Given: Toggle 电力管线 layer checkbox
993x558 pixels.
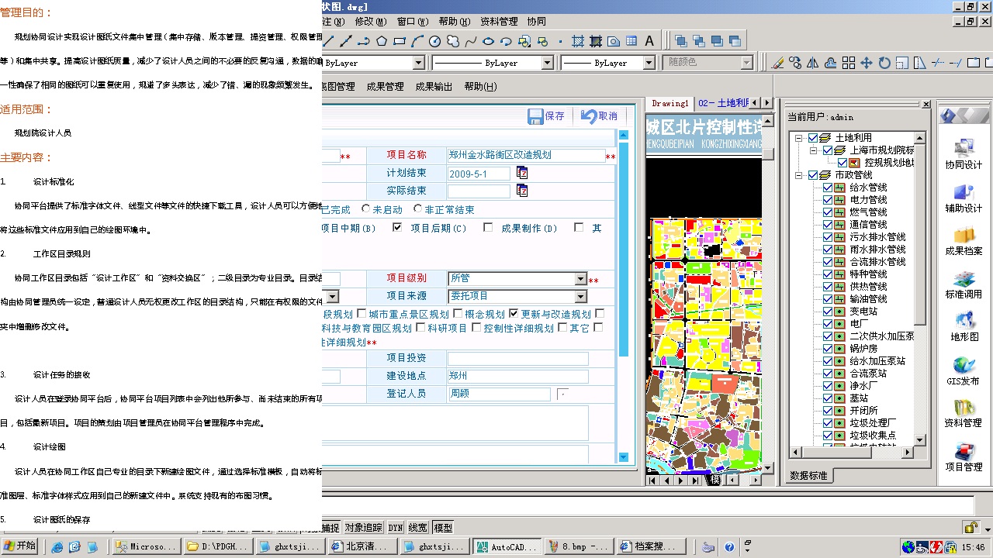Looking at the screenshot, I should (828, 200).
